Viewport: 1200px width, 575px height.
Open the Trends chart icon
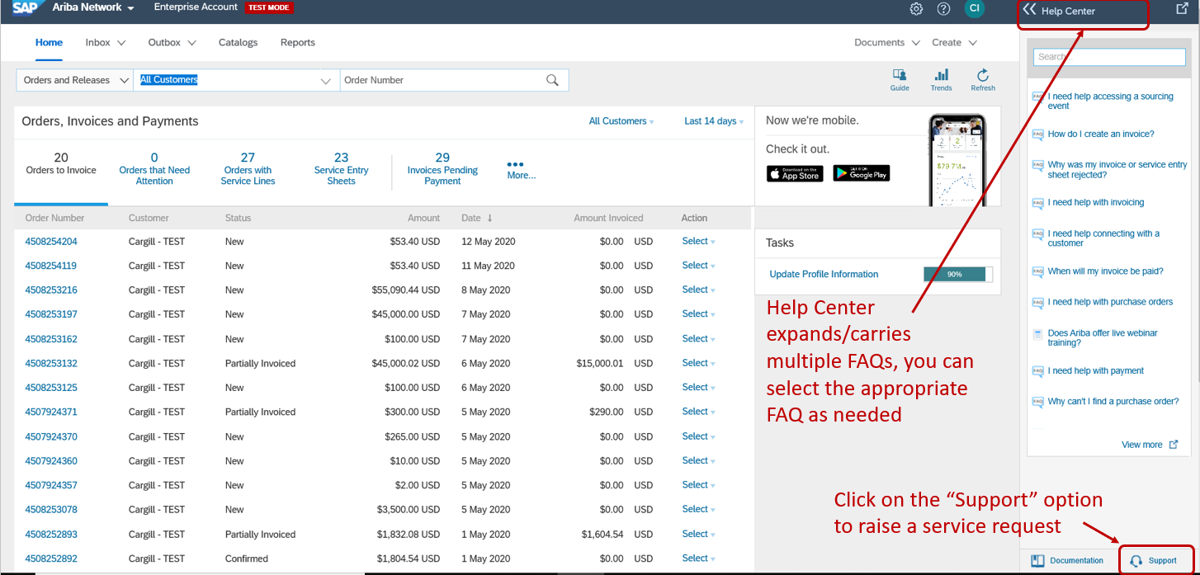(941, 80)
